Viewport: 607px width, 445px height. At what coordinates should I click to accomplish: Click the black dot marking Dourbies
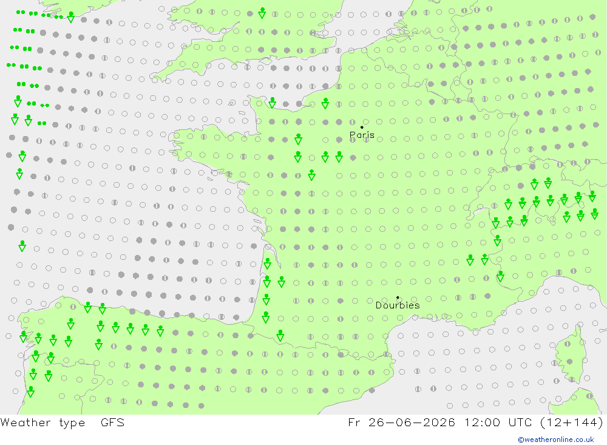pos(398,297)
